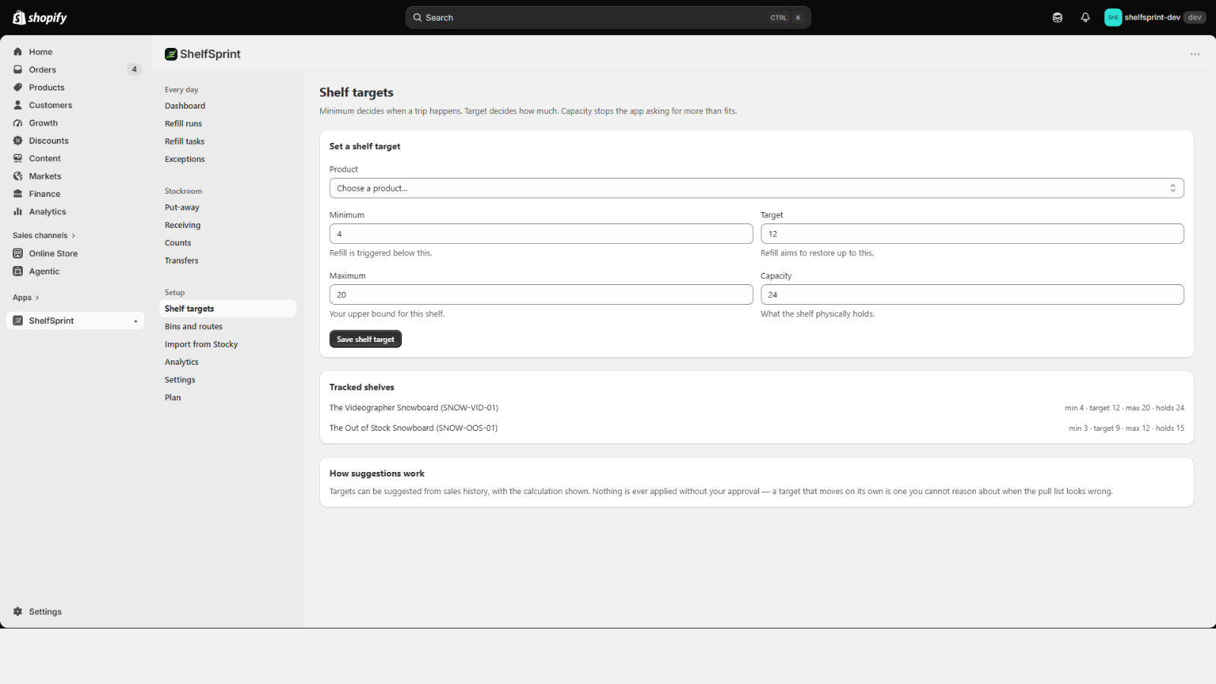
Task: Click the Markets globe icon
Action: (x=17, y=176)
